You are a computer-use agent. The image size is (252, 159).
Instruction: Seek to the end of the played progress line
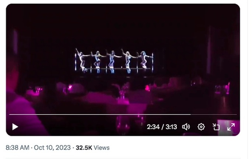pos(190,114)
